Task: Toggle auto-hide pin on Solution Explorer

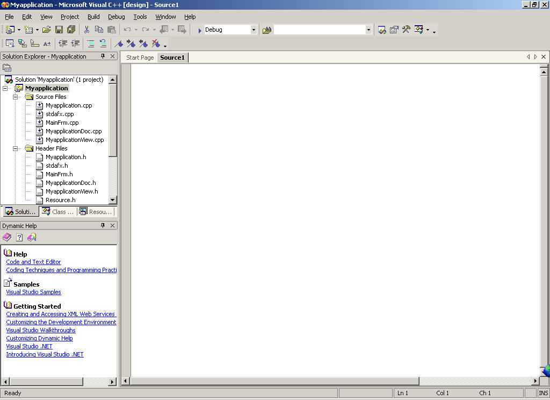Action: 103,56
